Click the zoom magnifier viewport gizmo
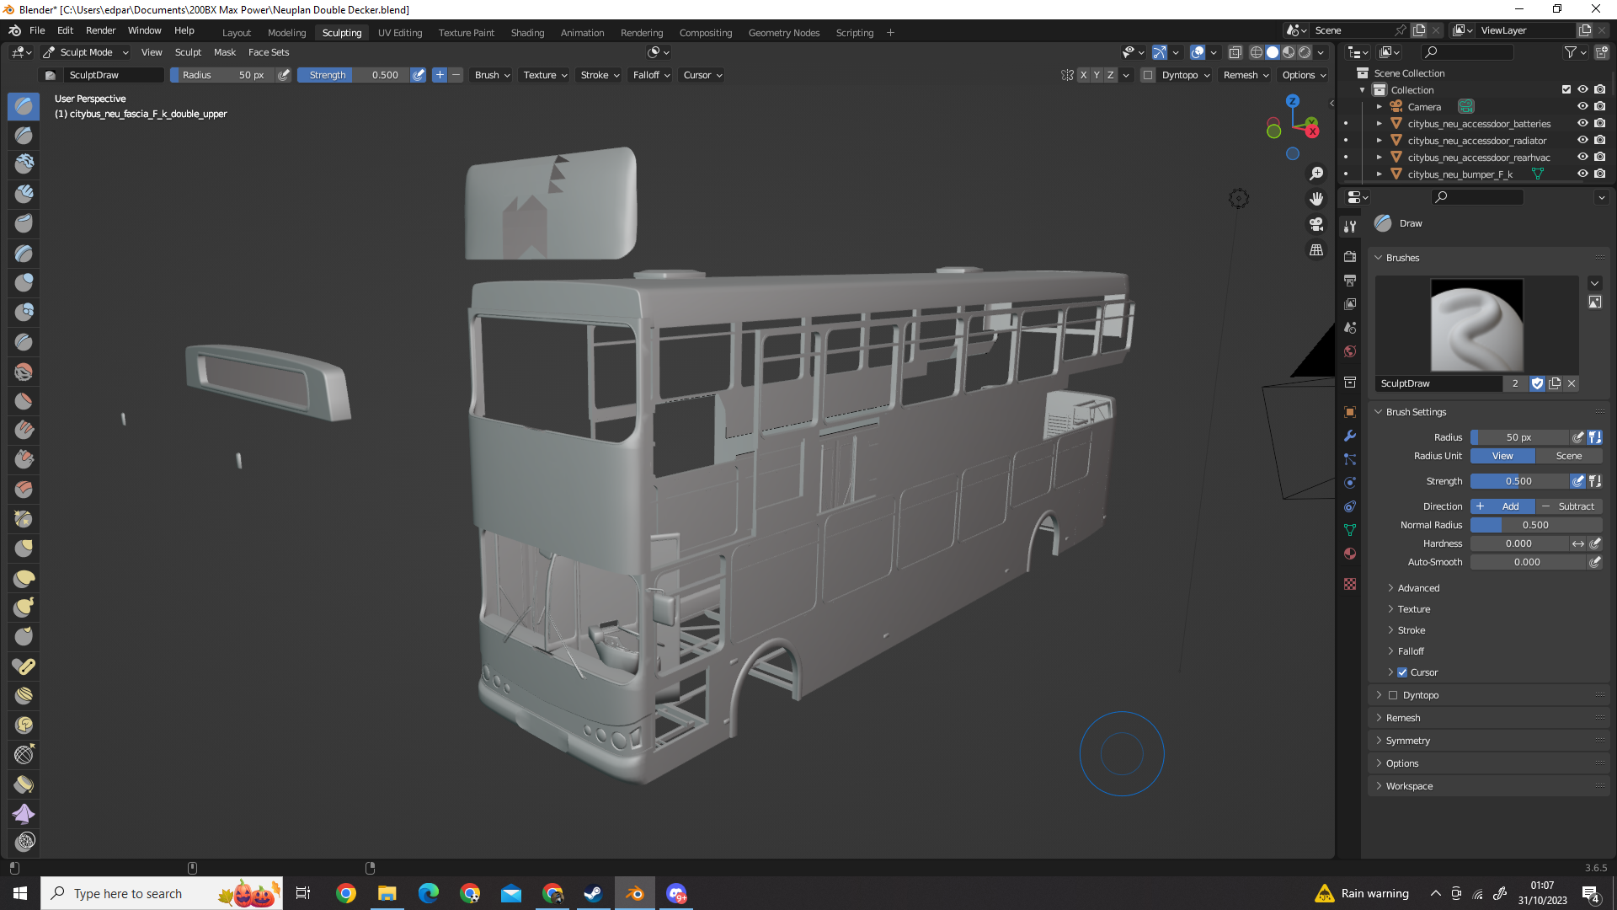This screenshot has height=910, width=1617. click(1316, 174)
